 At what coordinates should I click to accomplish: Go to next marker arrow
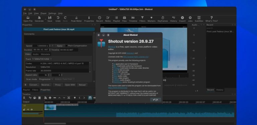point(84,98)
